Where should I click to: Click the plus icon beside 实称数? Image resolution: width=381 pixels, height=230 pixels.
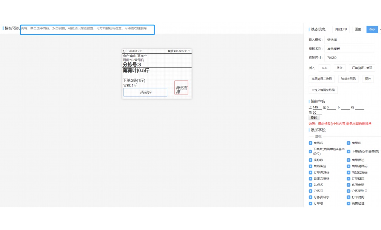[x=310, y=160]
